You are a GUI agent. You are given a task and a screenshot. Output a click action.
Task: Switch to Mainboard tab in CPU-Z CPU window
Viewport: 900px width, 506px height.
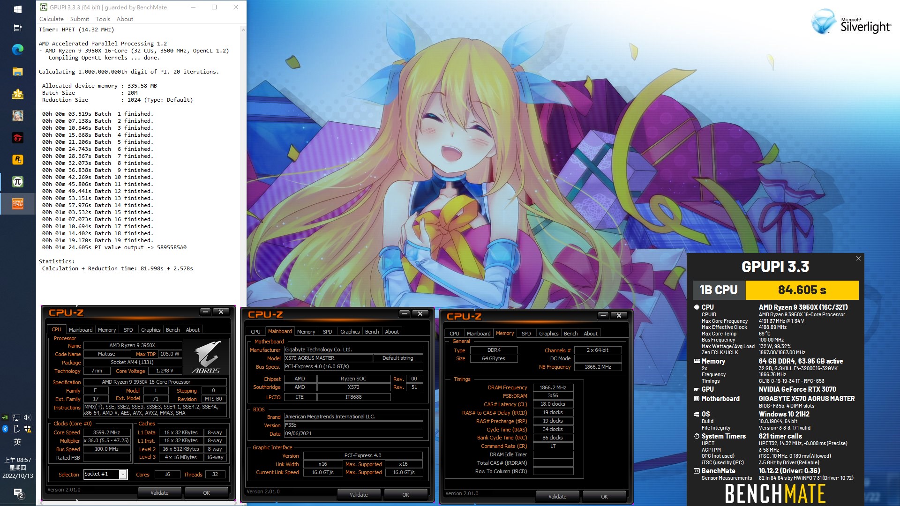coord(81,330)
